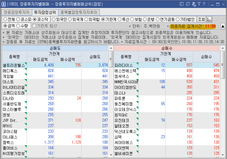Select the 기관계 radio button
Viewport: 227px width, 159px height.
click(x=103, y=19)
